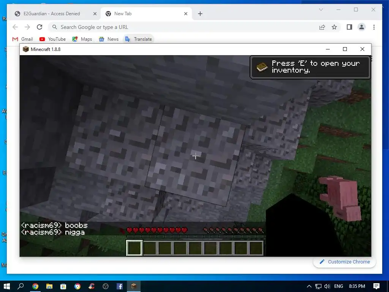
Task: Open the 8:35 PM clock flyout
Action: [x=357, y=286]
